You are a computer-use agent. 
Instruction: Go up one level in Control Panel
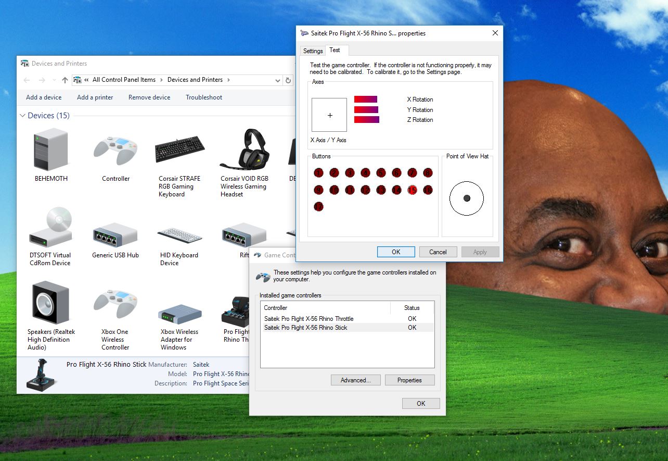point(65,80)
